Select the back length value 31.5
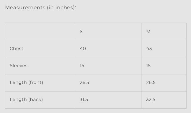This screenshot has height=113, width=191. 84,100
